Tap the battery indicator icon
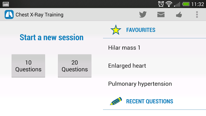Image resolution: width=206 pixels, height=116 pixels. (186, 4)
